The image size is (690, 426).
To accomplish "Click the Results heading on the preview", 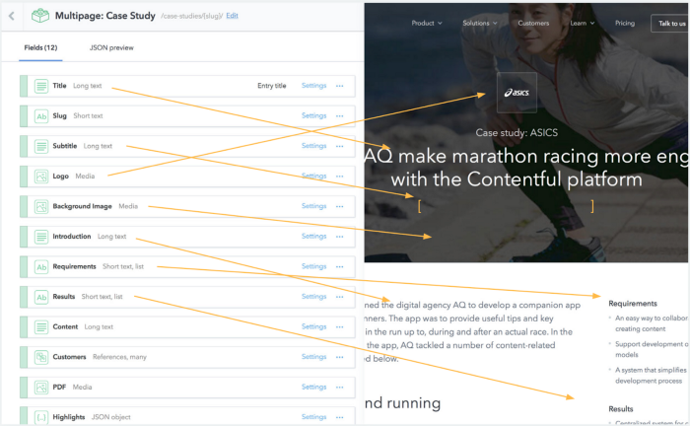I will tap(620, 409).
